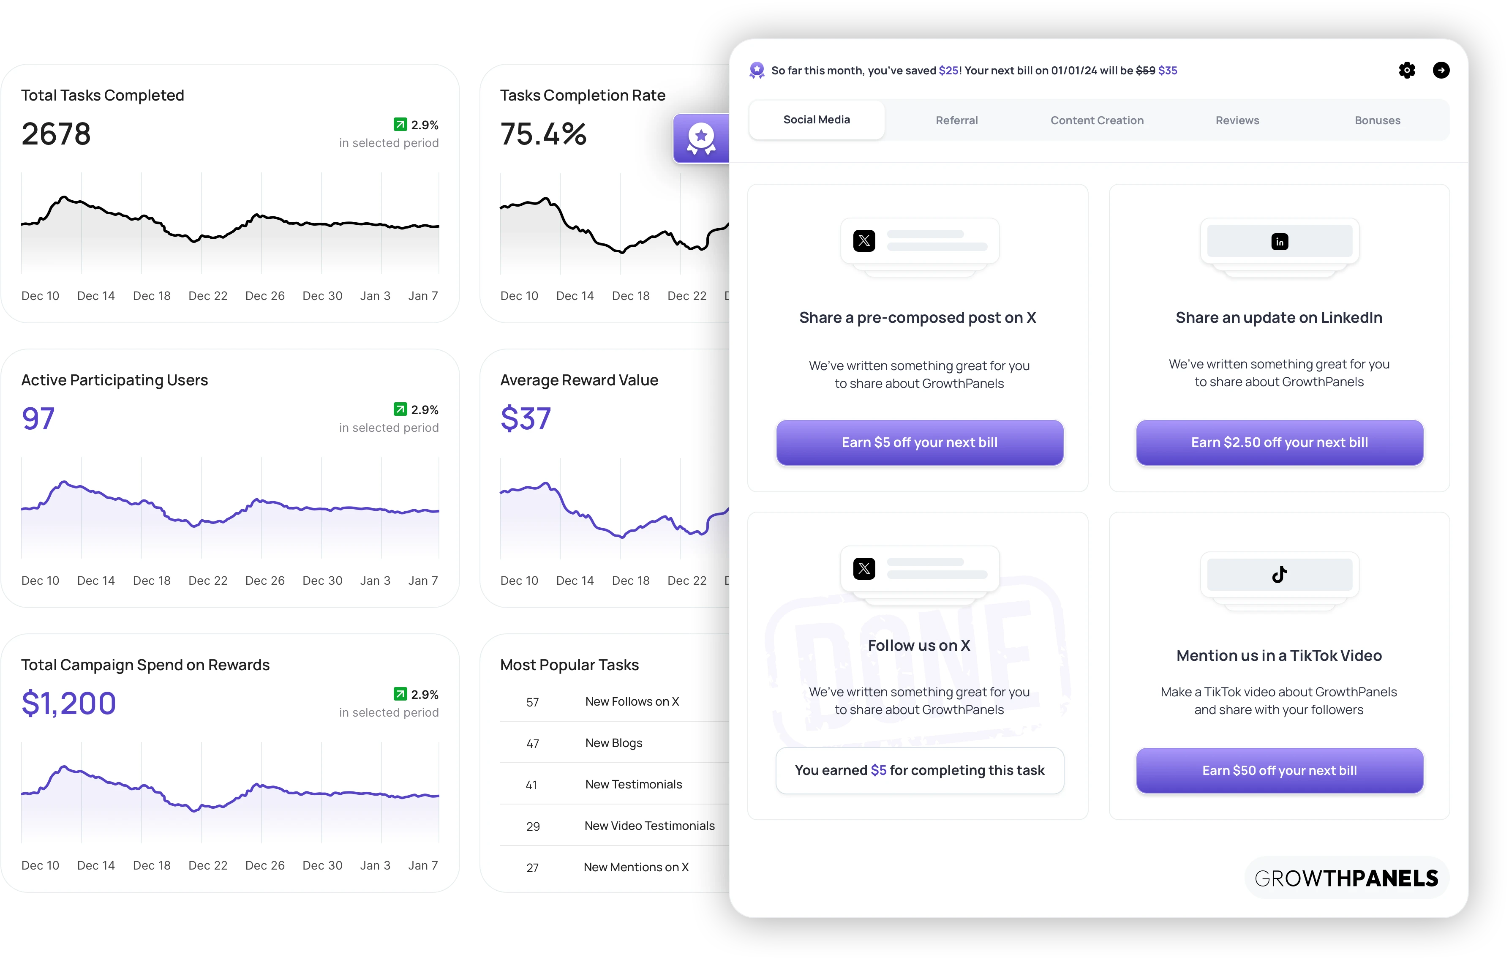This screenshot has height=960, width=1509.
Task: Click the X logo on pre-composed post card
Action: (864, 240)
